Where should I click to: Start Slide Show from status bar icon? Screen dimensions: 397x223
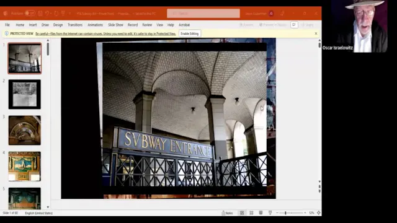270,213
